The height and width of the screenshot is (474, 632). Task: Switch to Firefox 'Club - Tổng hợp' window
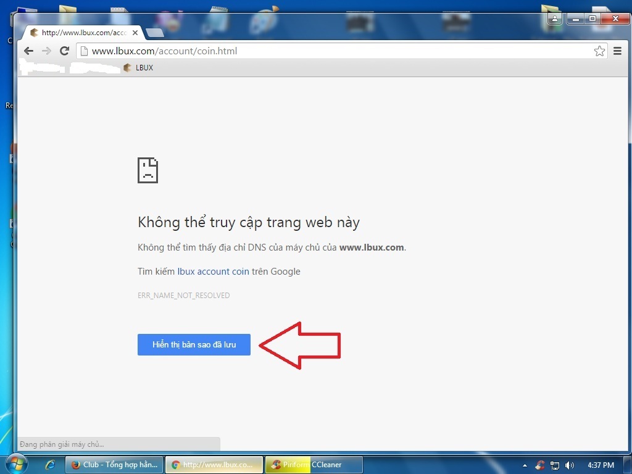(x=114, y=465)
